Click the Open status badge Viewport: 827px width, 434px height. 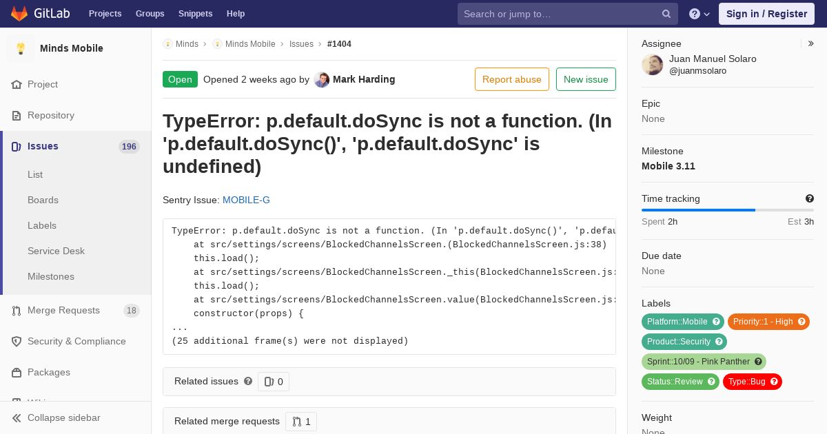180,79
